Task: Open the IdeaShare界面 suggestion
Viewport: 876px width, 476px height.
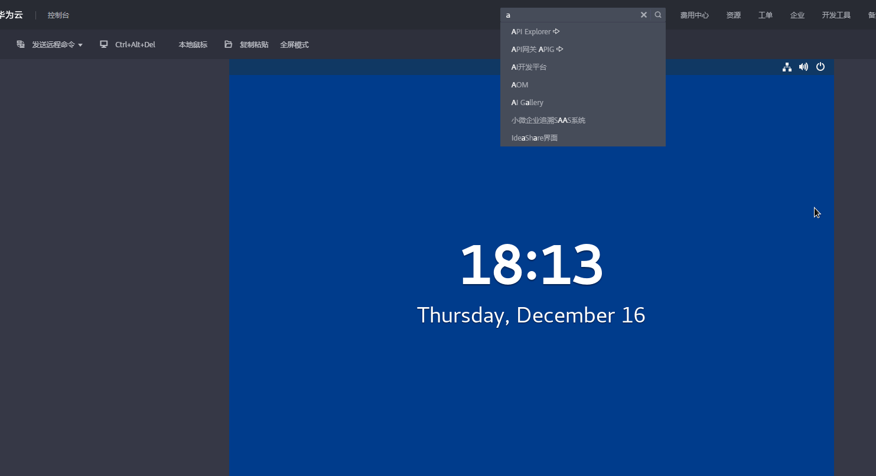Action: (x=583, y=138)
